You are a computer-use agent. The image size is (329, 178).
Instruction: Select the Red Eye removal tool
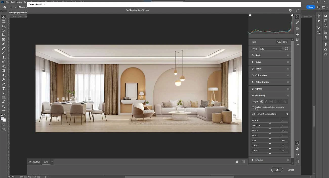(x=297, y=34)
